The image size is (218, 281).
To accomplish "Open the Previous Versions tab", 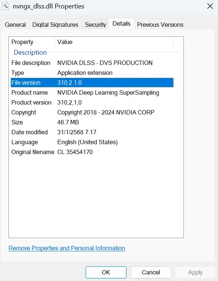I will 160,25.
